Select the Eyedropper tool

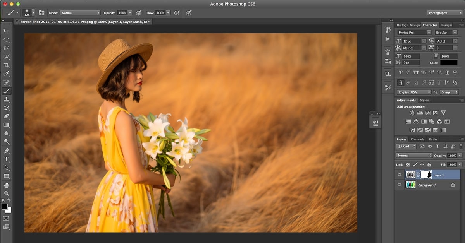click(7, 74)
